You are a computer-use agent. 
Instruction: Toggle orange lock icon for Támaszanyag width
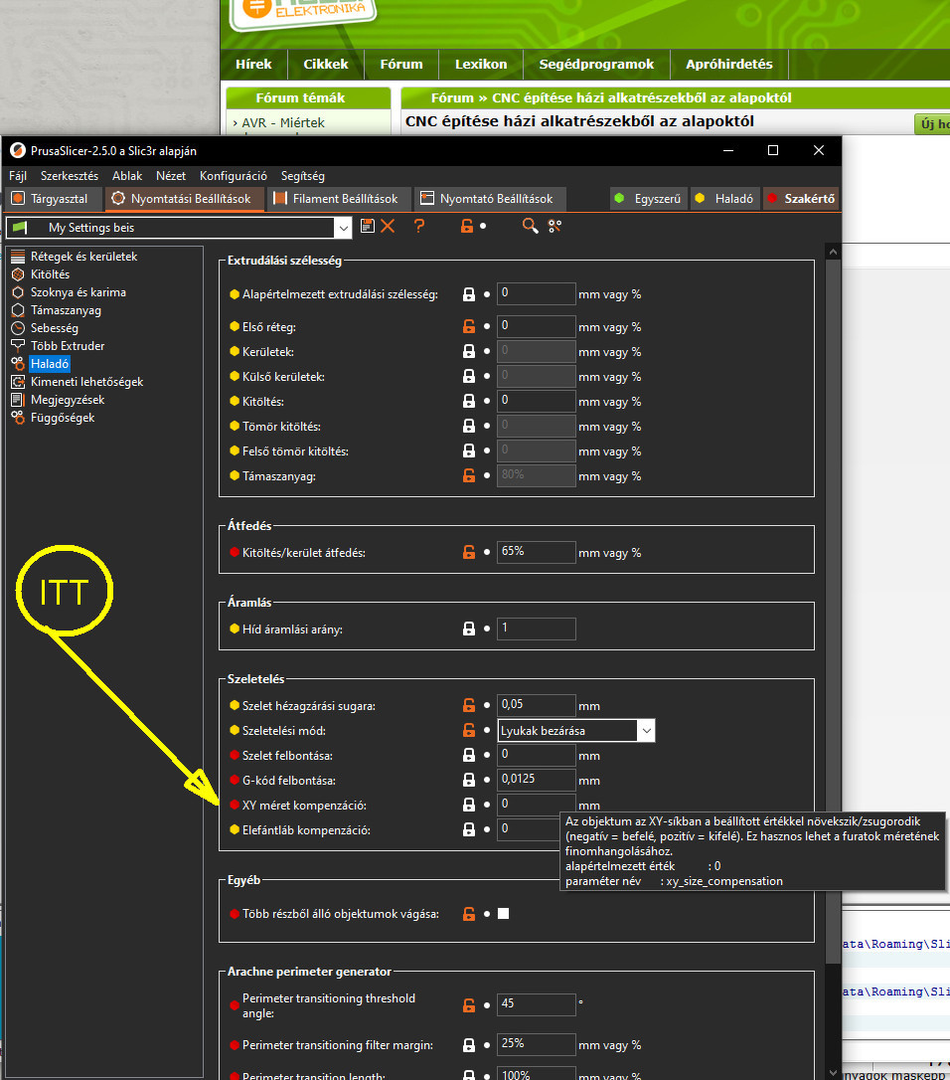point(469,475)
